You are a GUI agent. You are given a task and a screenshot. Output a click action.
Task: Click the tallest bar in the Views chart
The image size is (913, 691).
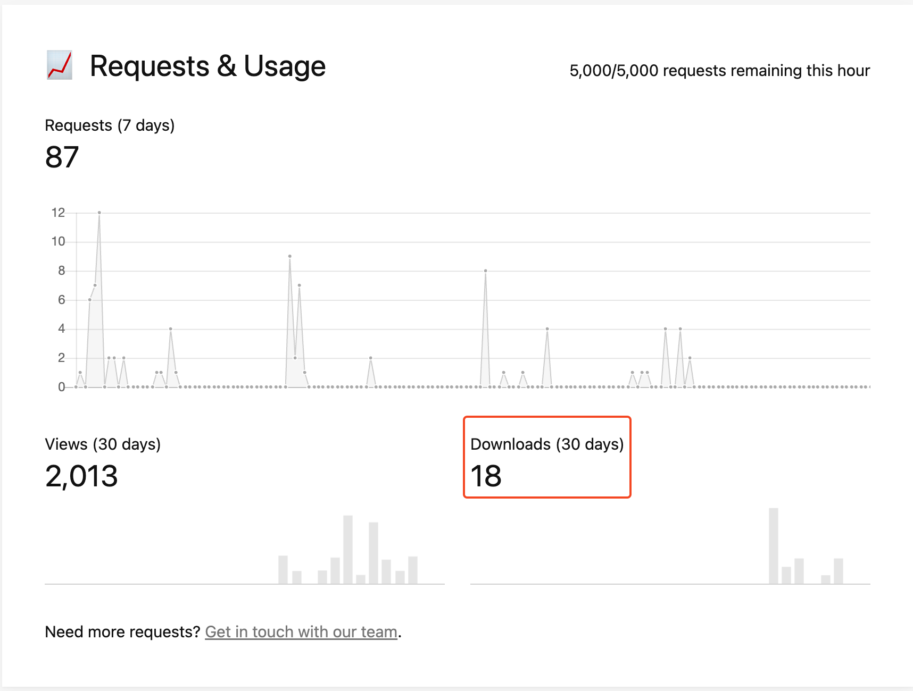click(348, 549)
